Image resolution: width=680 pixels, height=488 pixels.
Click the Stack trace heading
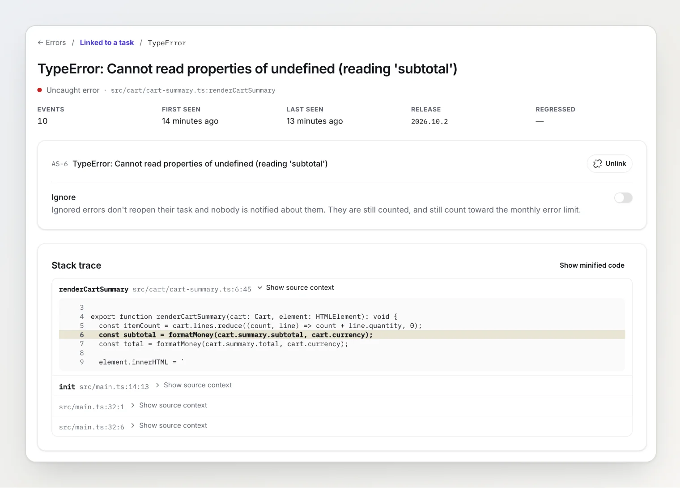76,265
